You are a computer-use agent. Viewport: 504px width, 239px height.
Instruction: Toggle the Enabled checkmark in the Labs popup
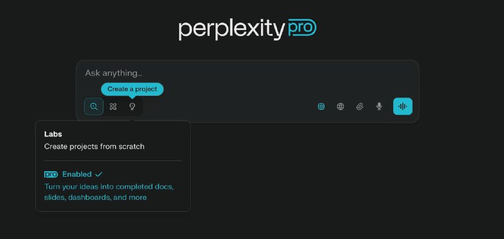[99, 174]
